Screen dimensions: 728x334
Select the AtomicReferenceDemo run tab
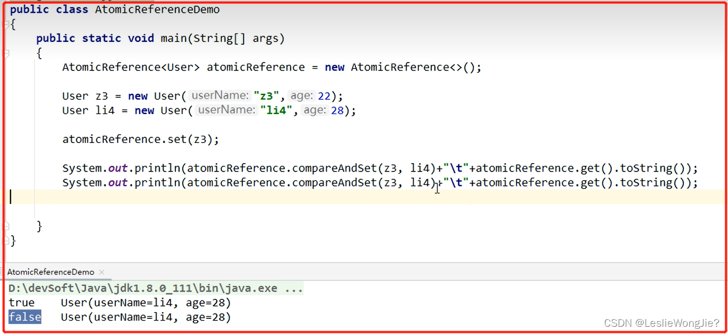click(51, 272)
